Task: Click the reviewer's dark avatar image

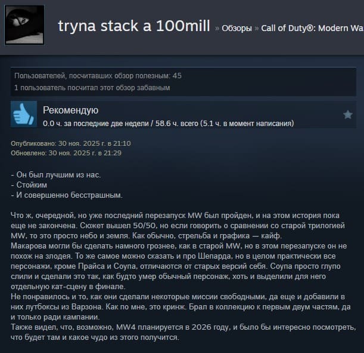Action: click(24, 25)
